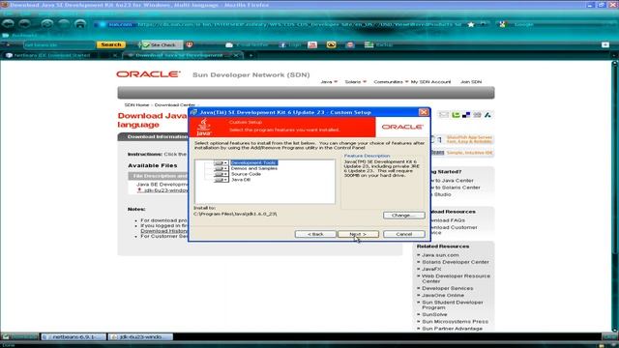The height and width of the screenshot is (348, 619).
Task: Open Java DB feature dropdown
Action: pyautogui.click(x=221, y=180)
